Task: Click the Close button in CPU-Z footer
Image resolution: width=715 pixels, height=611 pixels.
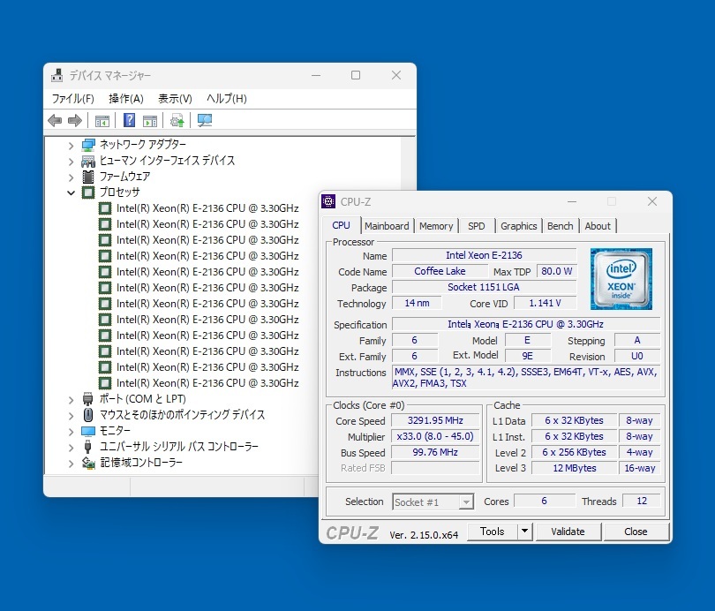Action: click(636, 532)
